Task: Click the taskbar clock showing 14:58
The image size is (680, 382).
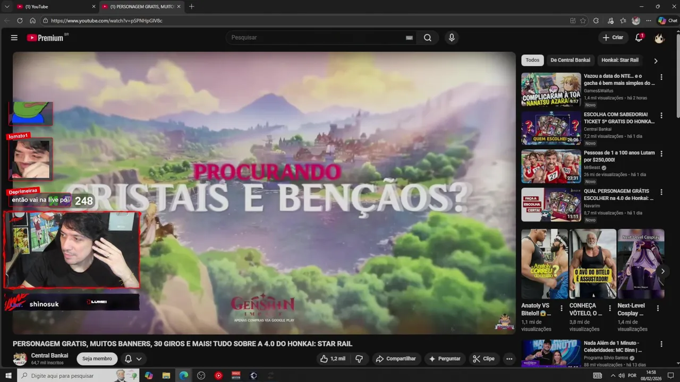Action: [x=652, y=376]
